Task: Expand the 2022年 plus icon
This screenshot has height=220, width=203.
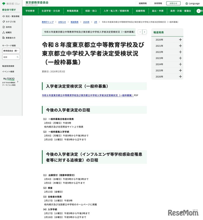Action: click(180, 52)
